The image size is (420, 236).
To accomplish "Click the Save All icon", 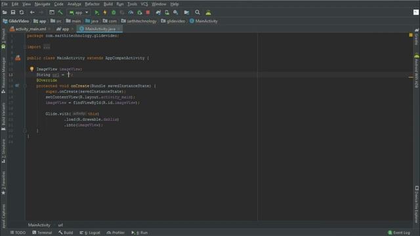I will tap(13, 12).
